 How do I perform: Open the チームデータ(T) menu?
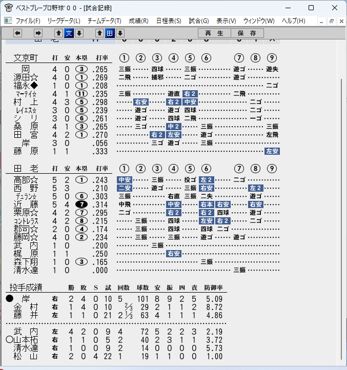(105, 21)
